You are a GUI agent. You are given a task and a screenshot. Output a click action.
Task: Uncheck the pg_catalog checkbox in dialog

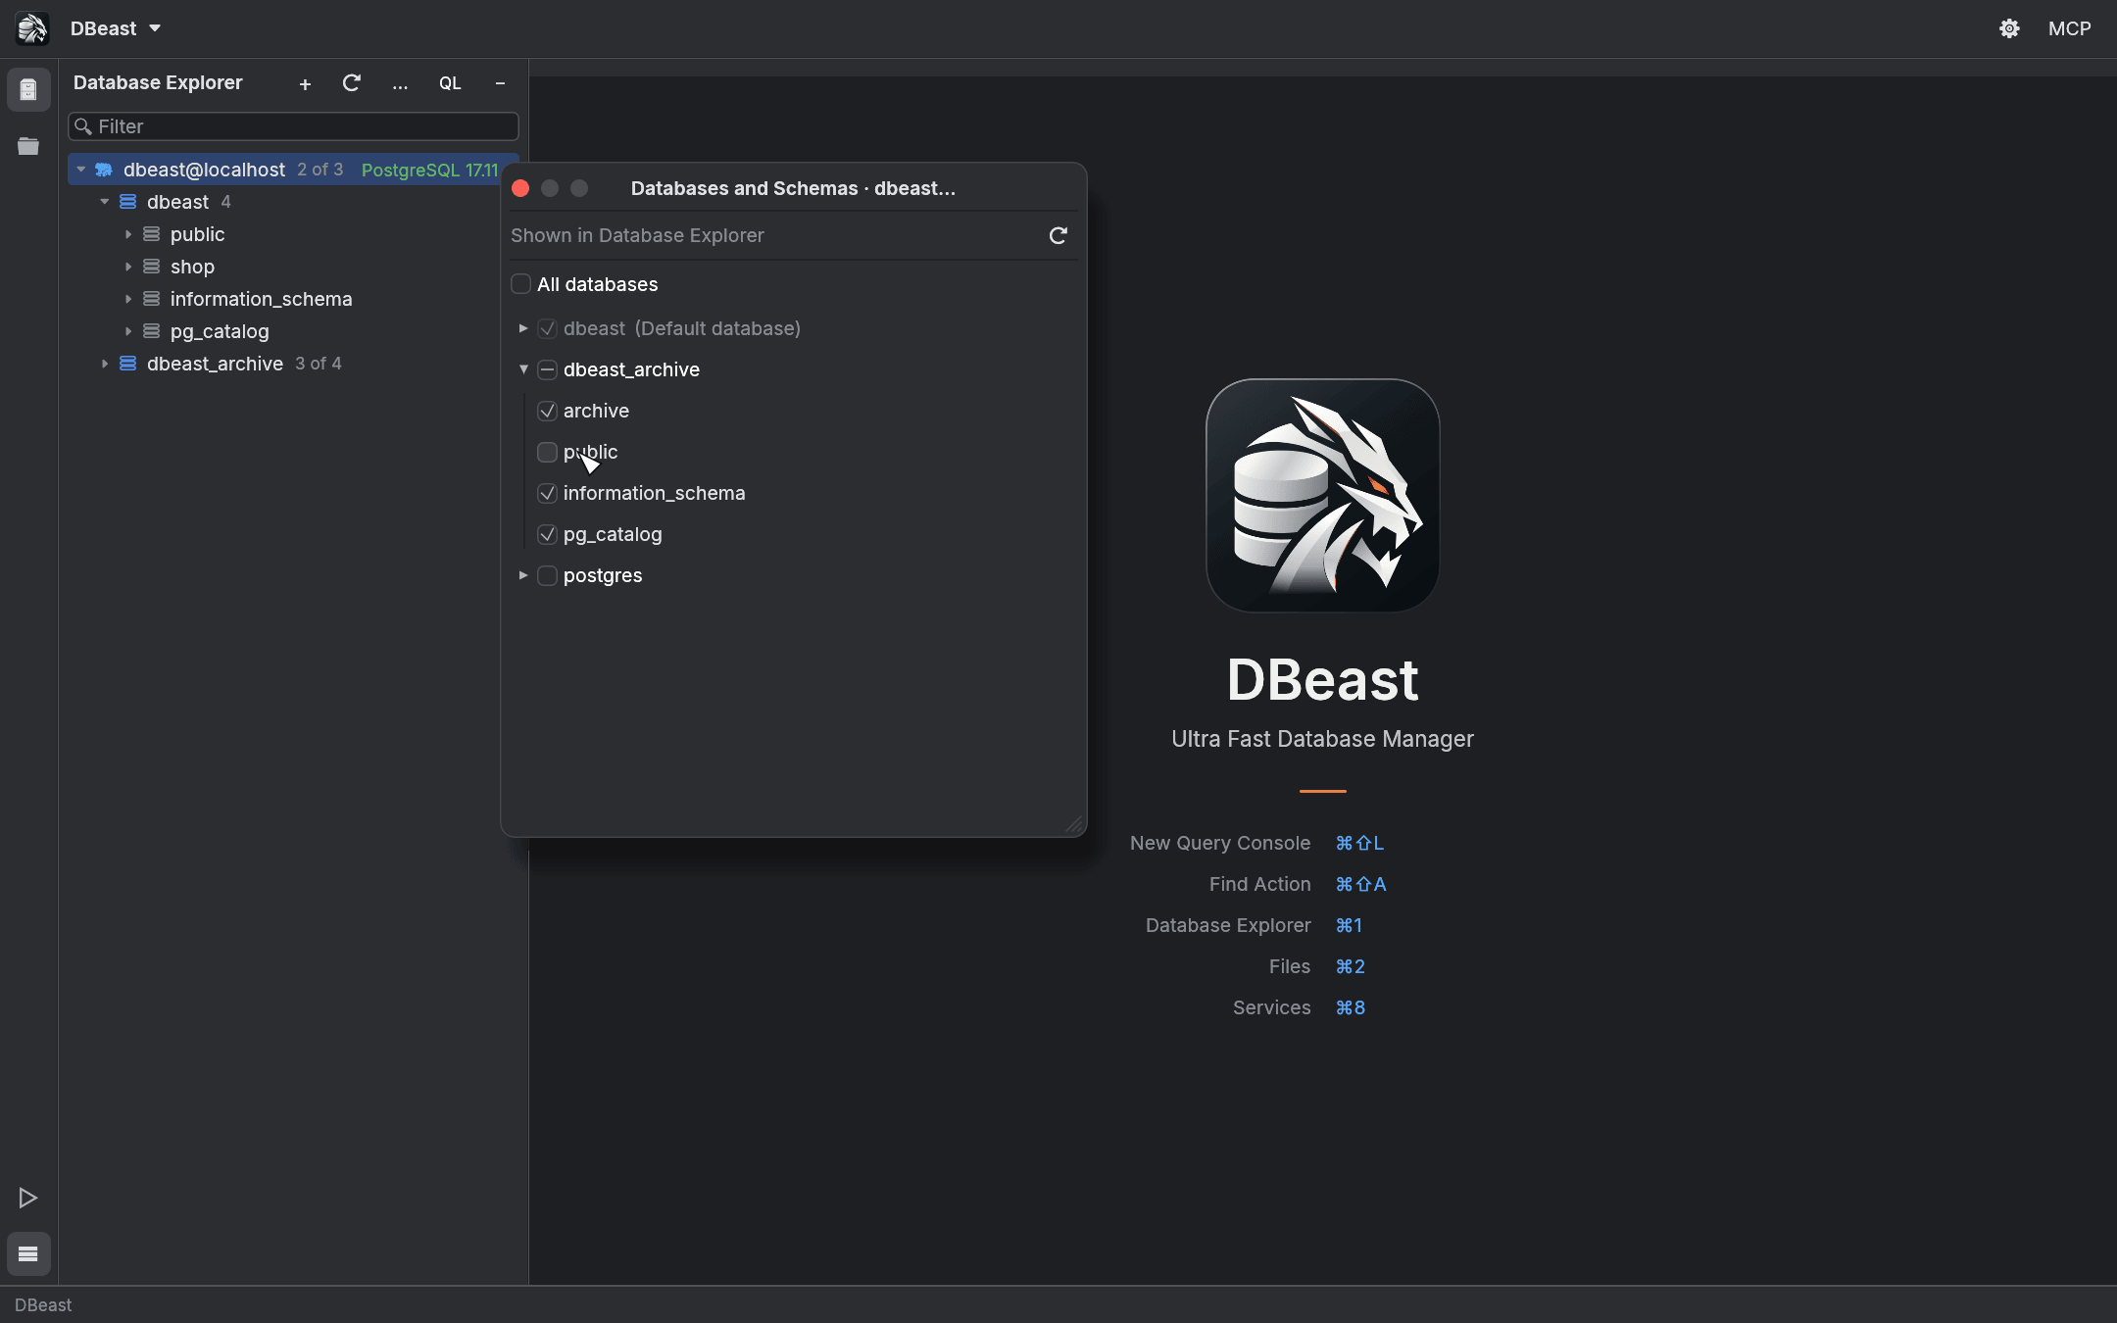pos(548,534)
